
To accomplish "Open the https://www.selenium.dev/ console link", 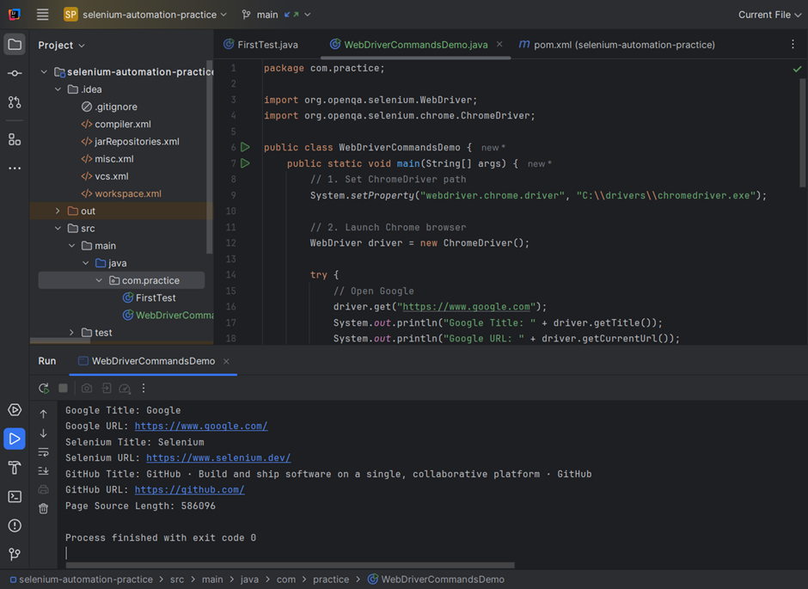I will 218,457.
